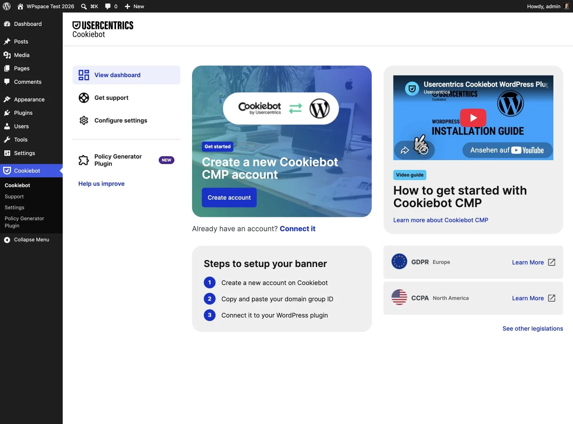Click the Connect it link
573x424 pixels.
point(297,229)
